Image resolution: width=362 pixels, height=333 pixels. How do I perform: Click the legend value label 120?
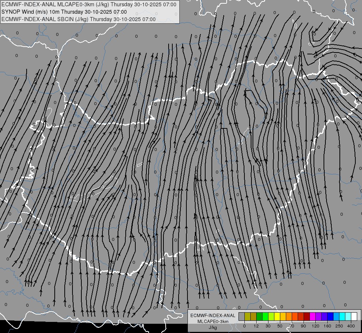click(315, 326)
